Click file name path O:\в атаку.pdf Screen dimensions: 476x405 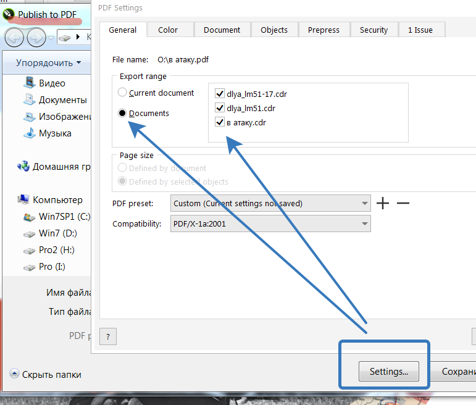click(183, 59)
